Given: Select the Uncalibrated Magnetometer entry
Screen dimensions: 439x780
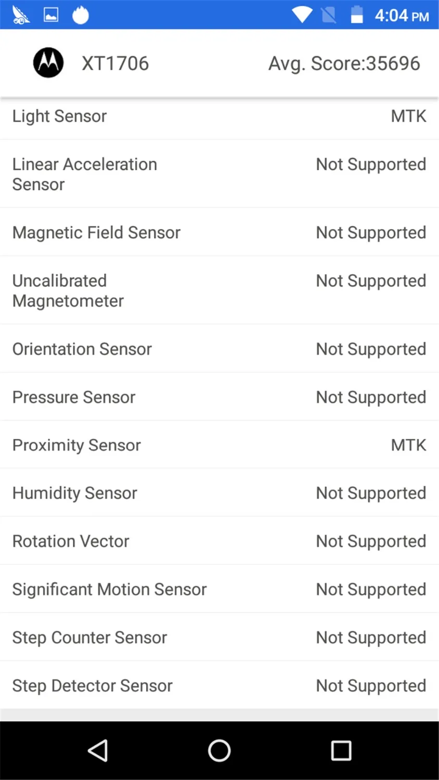Looking at the screenshot, I should 219,291.
